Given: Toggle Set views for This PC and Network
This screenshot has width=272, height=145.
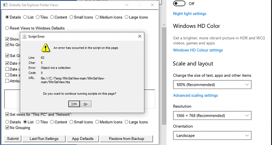Looking at the screenshot, I should 7,114.
